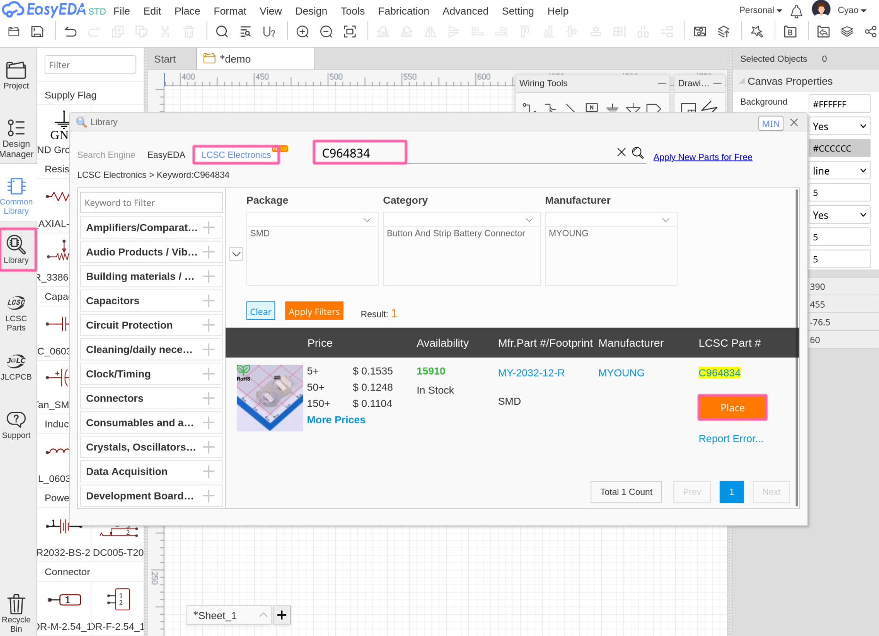Open the Sheet_1 tab dropdown
The width and height of the screenshot is (879, 636).
263,615
